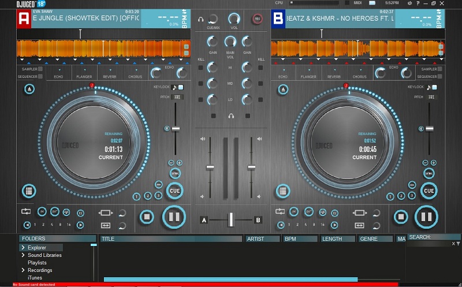Open the ECHO effect dropdown on deck A
Screen dimensions: 462x287
coord(58,73)
